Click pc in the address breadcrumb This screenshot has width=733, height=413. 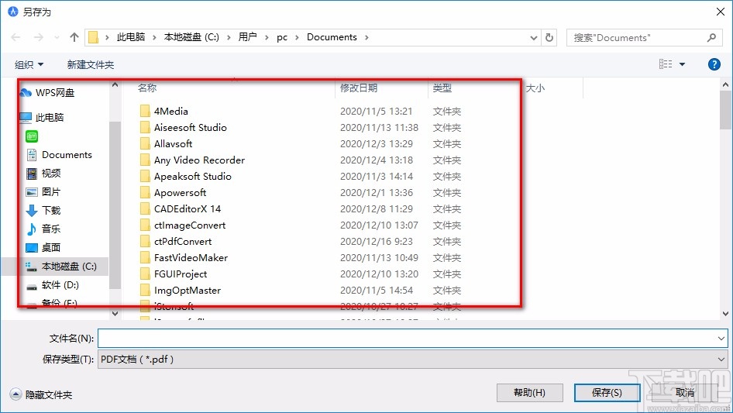point(282,37)
